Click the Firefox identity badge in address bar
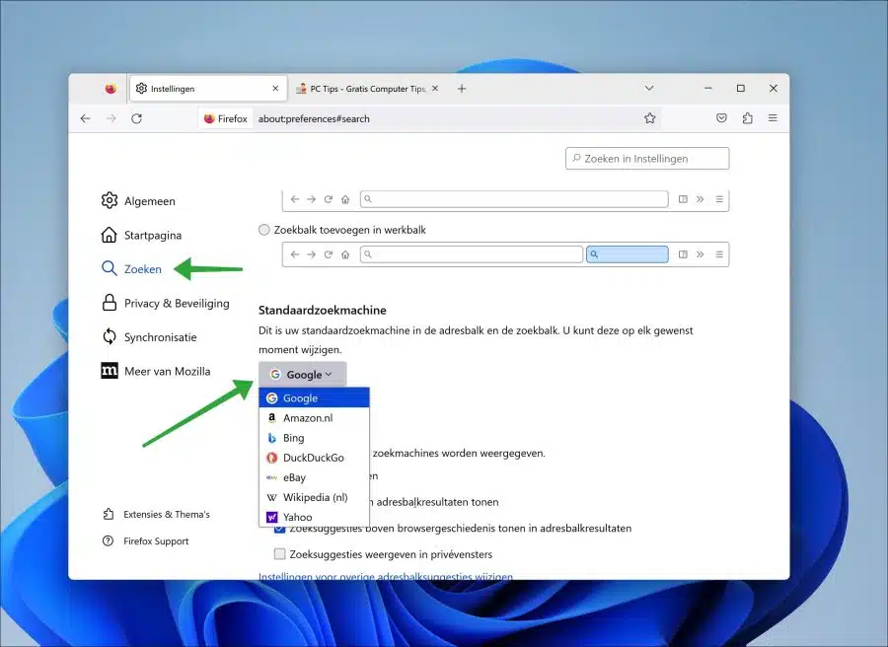888x647 pixels. point(226,119)
